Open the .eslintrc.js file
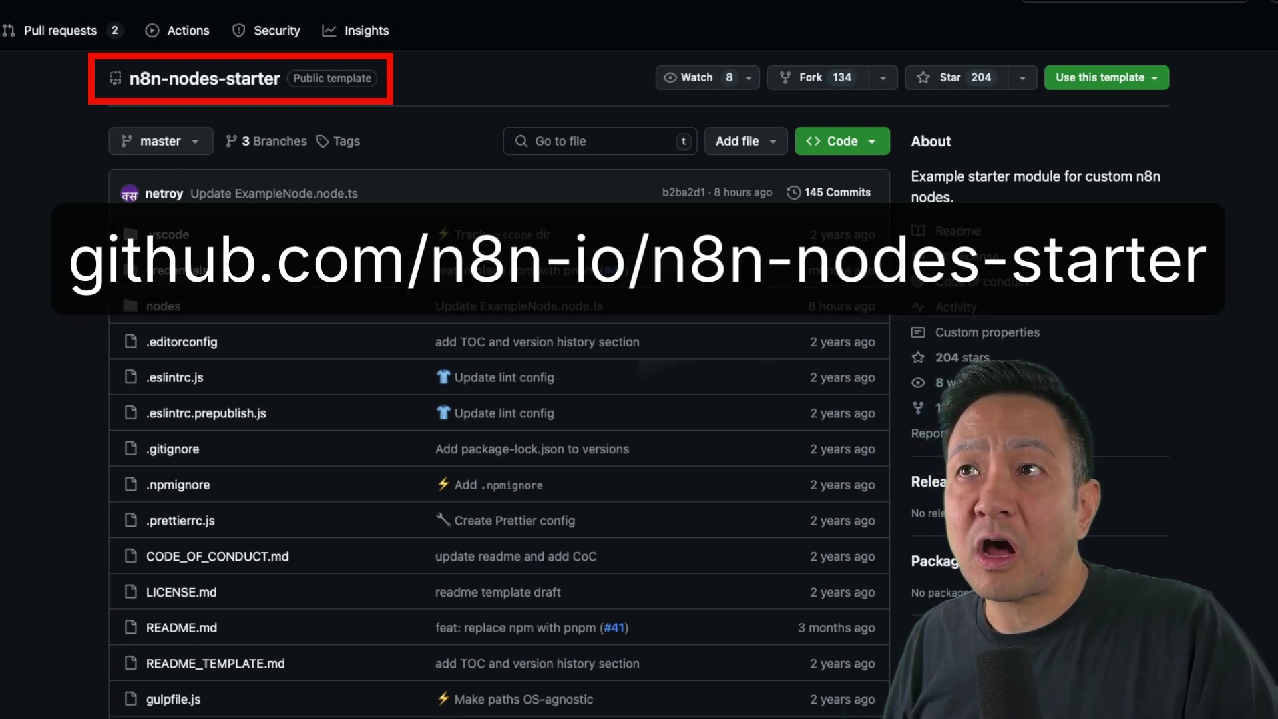This screenshot has width=1278, height=719. click(x=175, y=377)
